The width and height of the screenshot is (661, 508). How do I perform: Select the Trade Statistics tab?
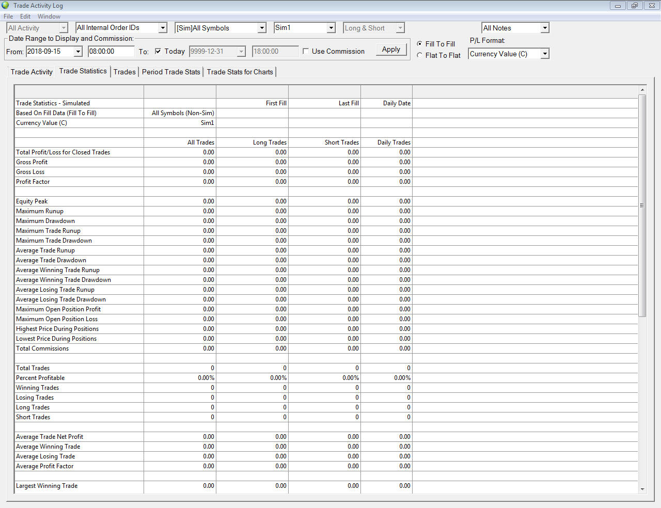(83, 71)
